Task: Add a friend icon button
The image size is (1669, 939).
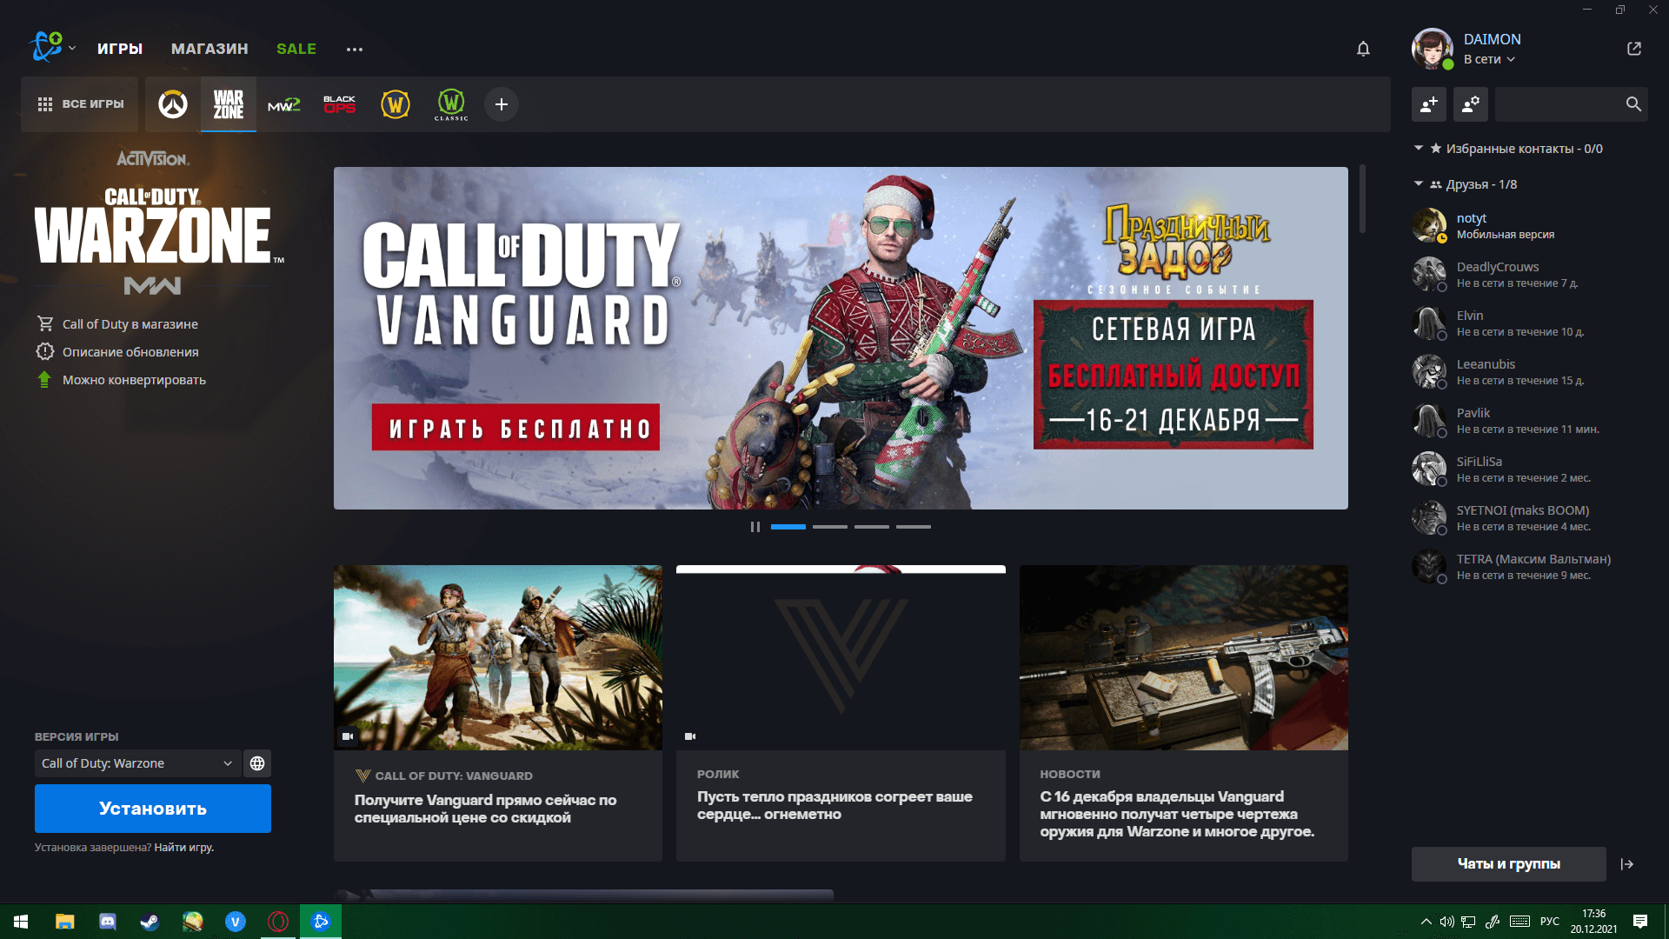Action: (1429, 104)
